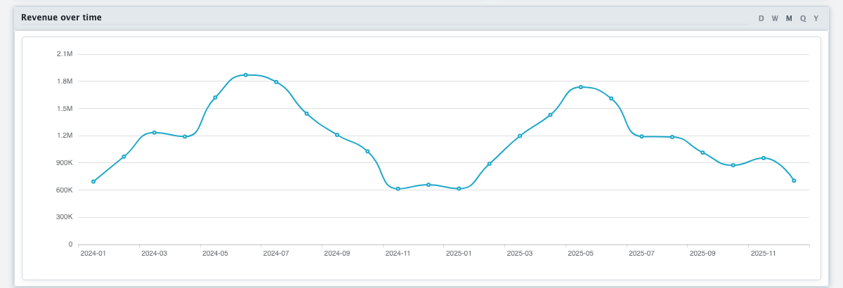Click the 1.2M y-axis label
This screenshot has height=288, width=843.
[65, 136]
